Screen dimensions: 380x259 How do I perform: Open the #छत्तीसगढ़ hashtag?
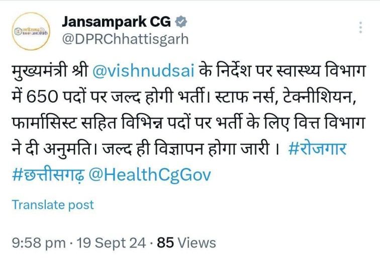click(x=48, y=175)
